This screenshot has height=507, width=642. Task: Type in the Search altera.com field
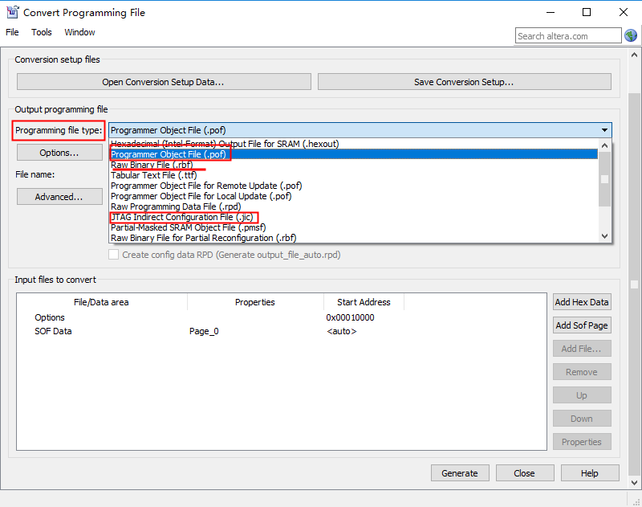pyautogui.click(x=567, y=36)
